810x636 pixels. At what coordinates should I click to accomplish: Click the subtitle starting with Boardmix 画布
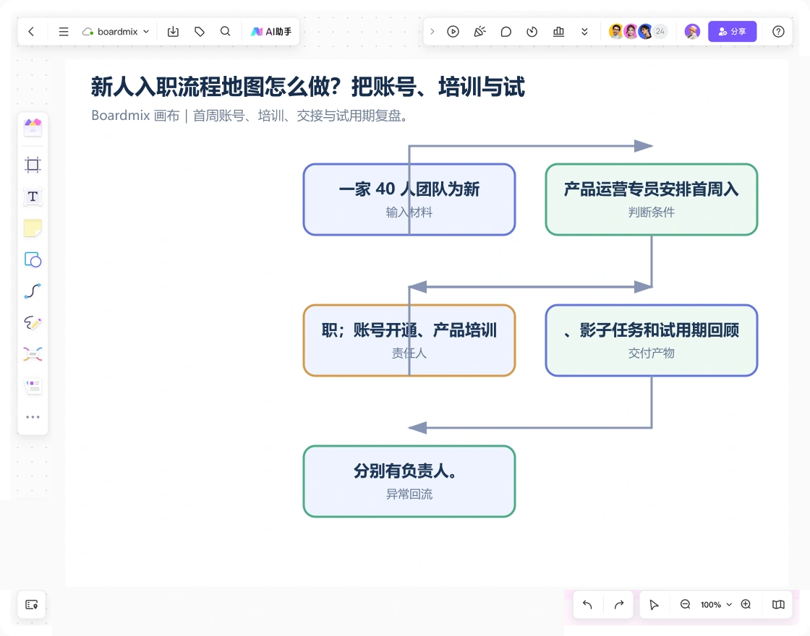click(x=250, y=115)
